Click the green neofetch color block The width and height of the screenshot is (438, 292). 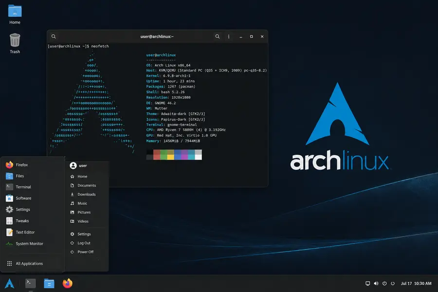(164, 155)
